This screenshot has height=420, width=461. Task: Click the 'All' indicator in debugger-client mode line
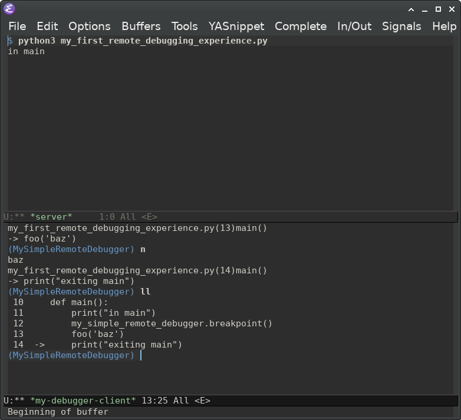pos(181,401)
